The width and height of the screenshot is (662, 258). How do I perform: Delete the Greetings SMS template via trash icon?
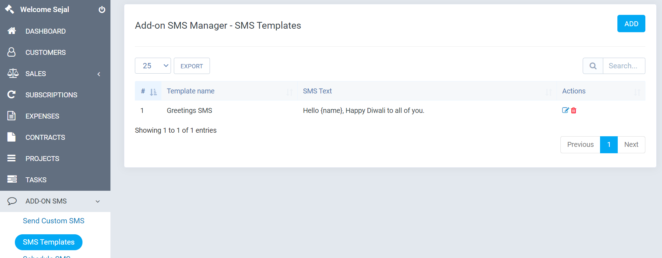tap(574, 110)
